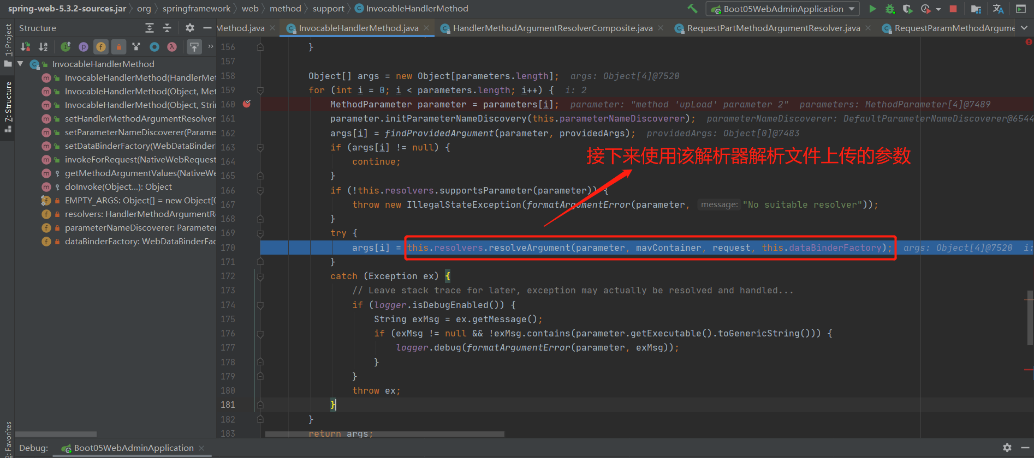Image resolution: width=1034 pixels, height=458 pixels.
Task: Click spring-web-5.3.2-sources.jar breadcrumb
Action: (67, 8)
